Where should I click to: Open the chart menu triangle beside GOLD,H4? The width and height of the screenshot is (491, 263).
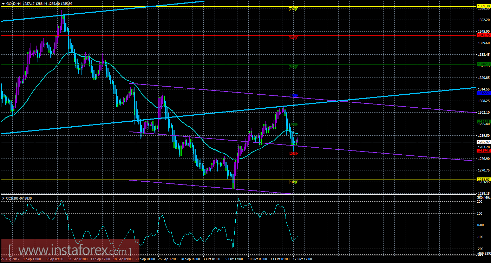pos(3,3)
